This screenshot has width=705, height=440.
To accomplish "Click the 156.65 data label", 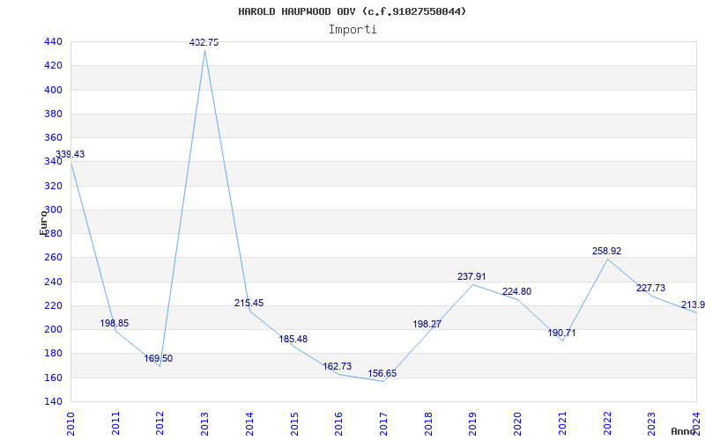I will (382, 373).
